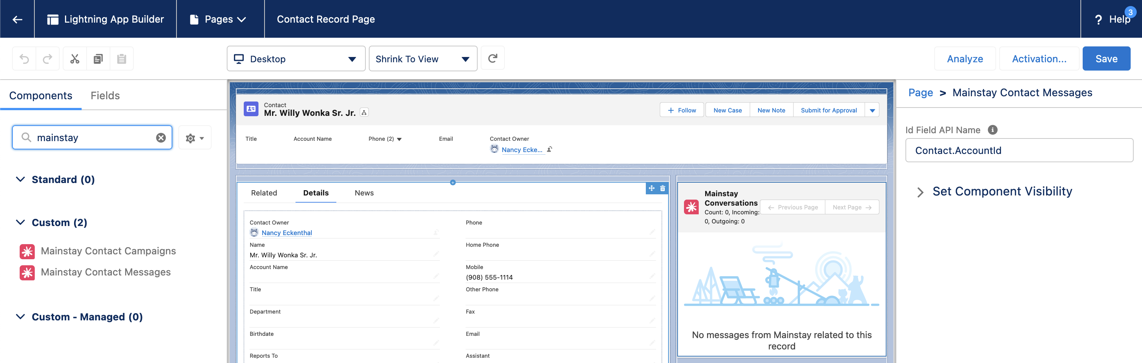Click the New Case button
1142x363 pixels.
pos(727,110)
